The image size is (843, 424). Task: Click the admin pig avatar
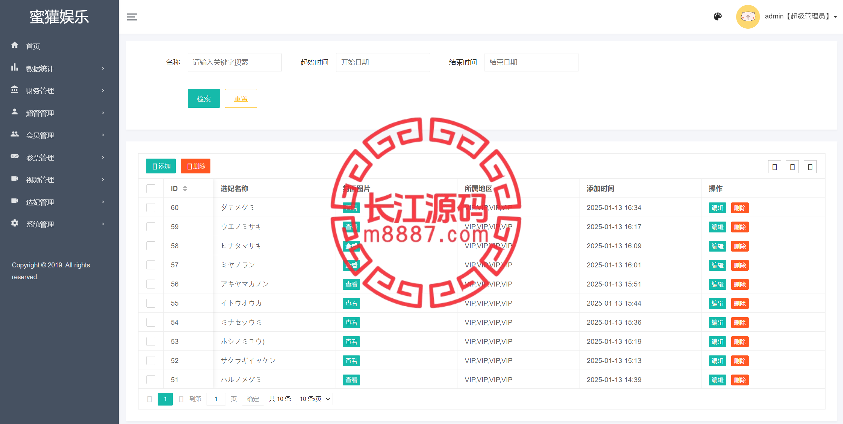pos(748,16)
